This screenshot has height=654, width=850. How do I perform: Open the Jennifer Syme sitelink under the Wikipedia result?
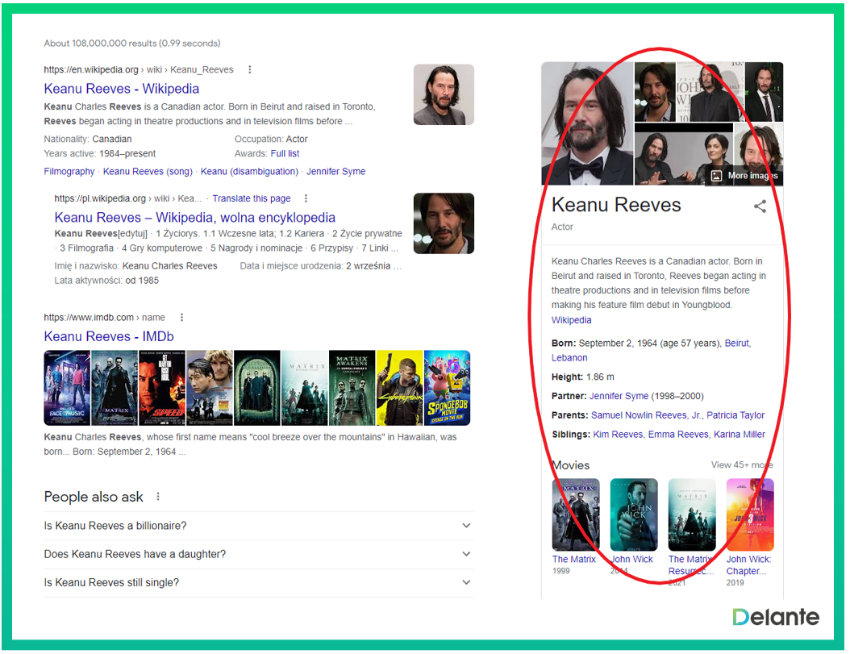pos(336,172)
